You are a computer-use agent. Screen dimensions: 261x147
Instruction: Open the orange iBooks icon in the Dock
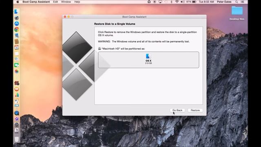pos(17,89)
